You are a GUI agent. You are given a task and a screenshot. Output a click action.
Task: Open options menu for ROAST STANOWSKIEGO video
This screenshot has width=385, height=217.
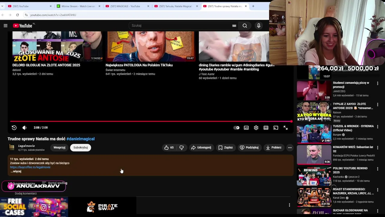click(377, 190)
